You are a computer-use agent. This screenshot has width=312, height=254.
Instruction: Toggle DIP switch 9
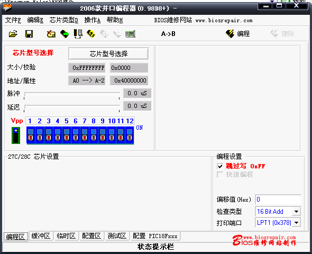coord(103,135)
